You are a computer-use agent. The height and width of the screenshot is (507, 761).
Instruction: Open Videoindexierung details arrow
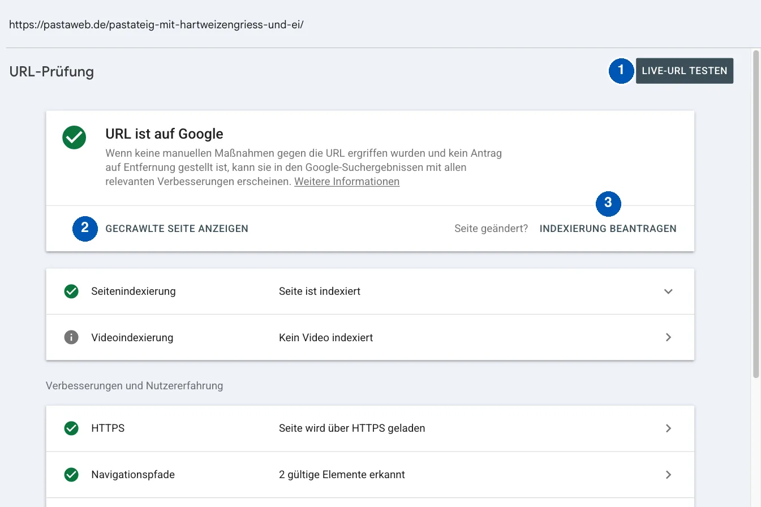[x=668, y=337]
